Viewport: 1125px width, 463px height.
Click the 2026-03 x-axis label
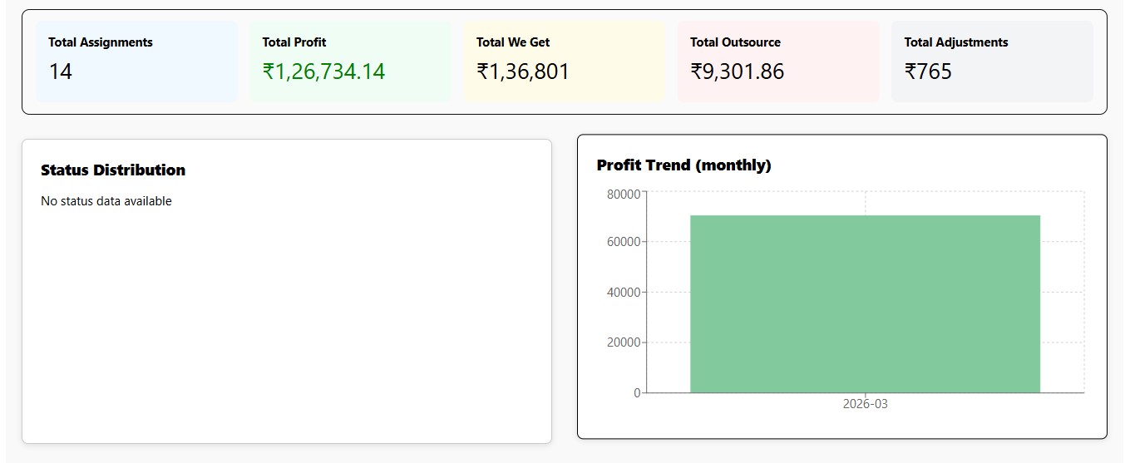pos(865,404)
